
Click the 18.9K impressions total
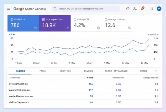pos(49,25)
